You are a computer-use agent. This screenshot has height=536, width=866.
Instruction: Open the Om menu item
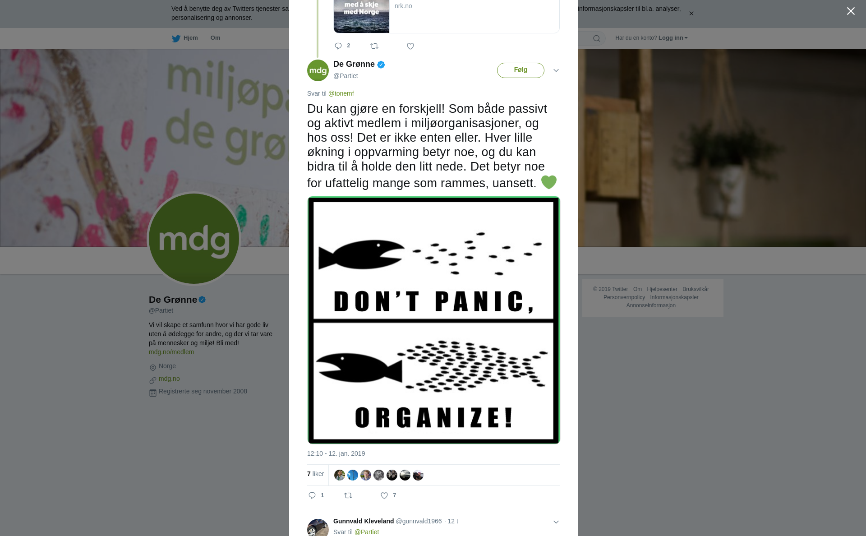pyautogui.click(x=216, y=38)
